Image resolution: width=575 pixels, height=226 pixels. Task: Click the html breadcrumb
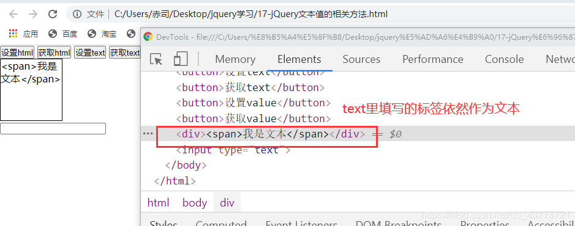coord(158,203)
